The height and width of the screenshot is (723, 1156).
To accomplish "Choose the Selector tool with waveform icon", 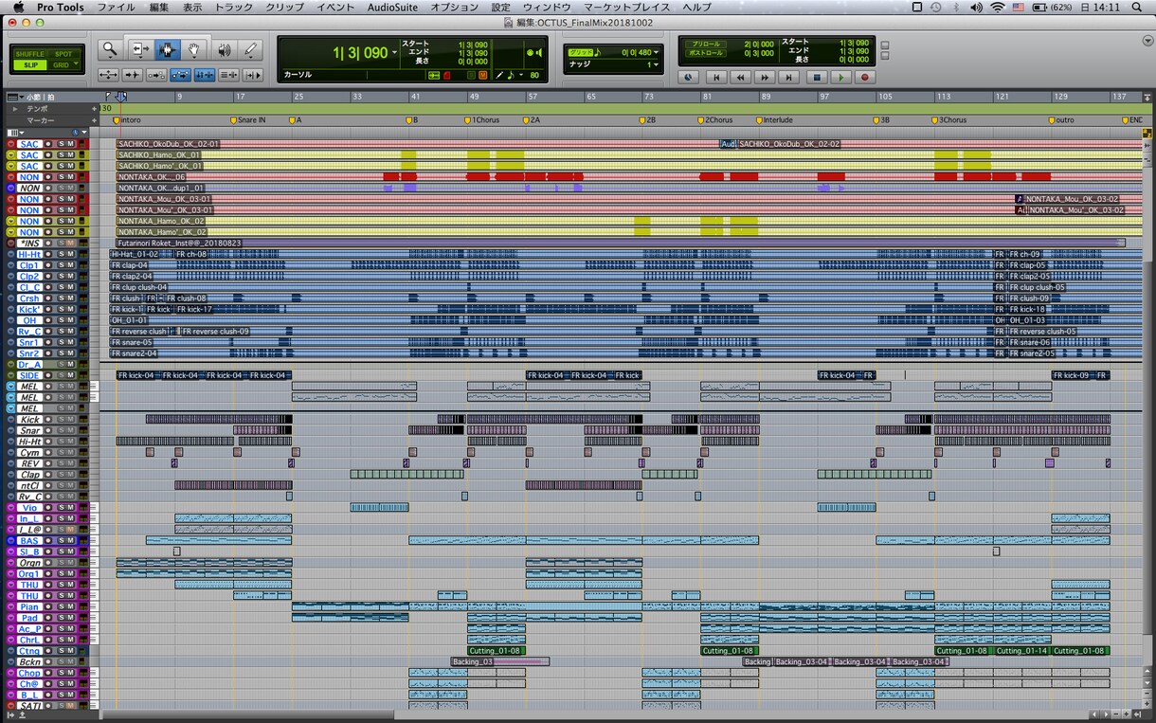I will (168, 49).
